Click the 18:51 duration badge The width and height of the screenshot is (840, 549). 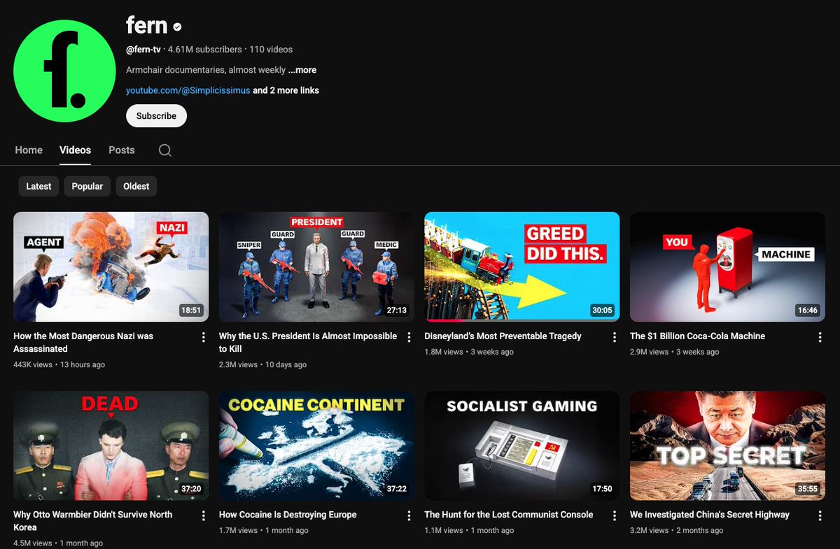tap(191, 311)
